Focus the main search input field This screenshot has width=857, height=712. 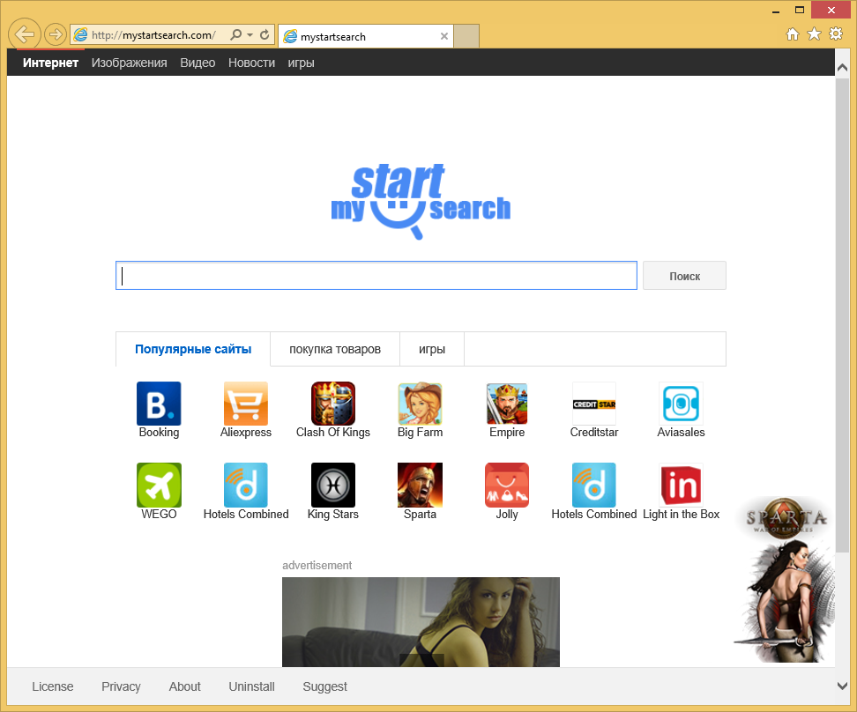pyautogui.click(x=376, y=276)
